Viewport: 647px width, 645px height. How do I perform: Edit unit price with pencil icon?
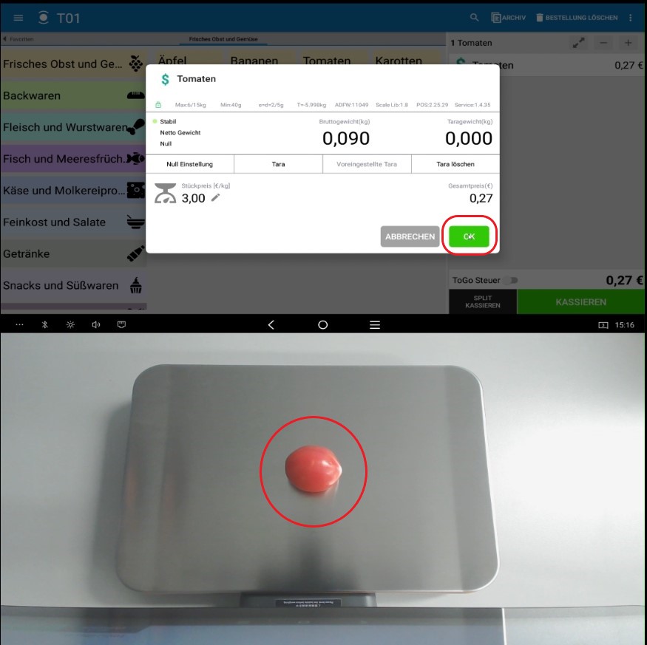[x=216, y=198]
